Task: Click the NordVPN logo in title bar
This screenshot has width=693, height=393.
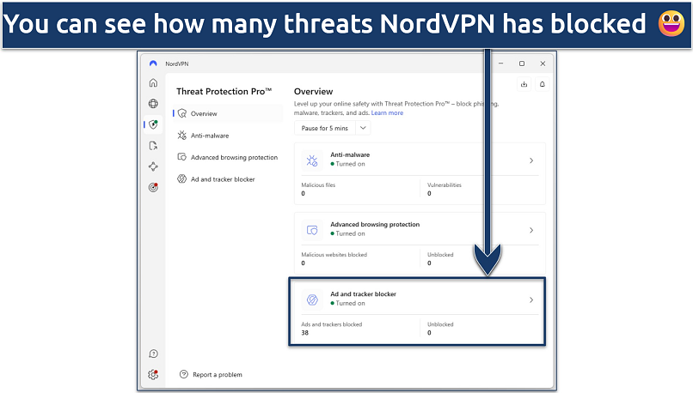Action: (153, 63)
